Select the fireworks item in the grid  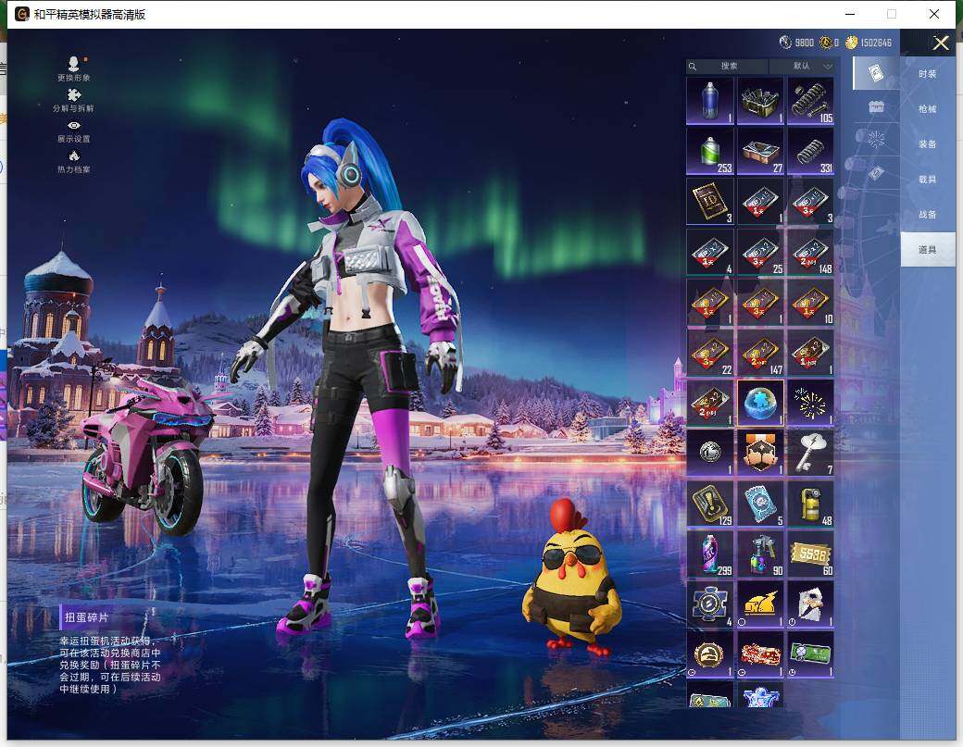coord(811,403)
